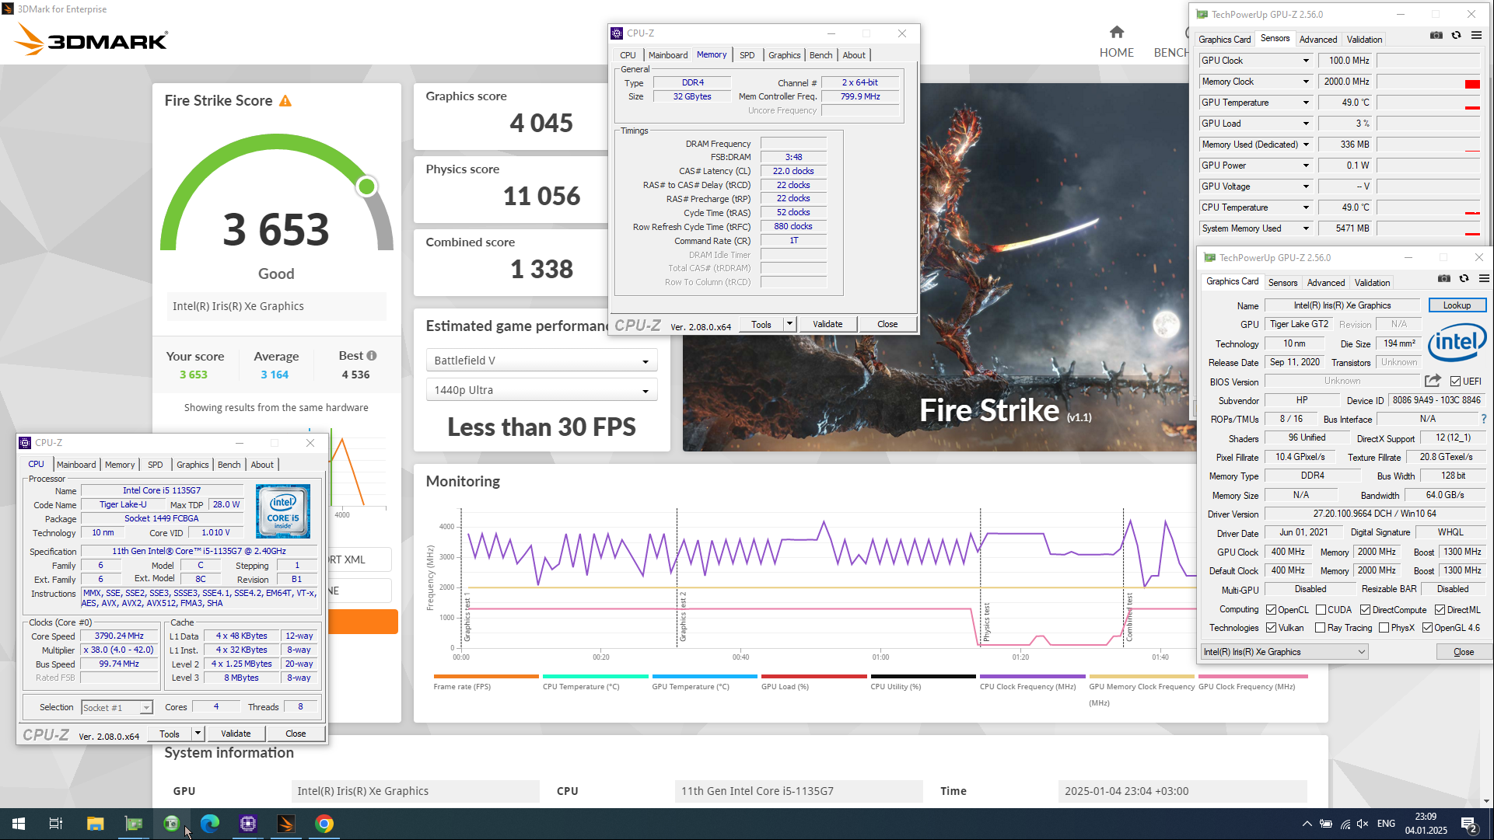Take screenshot in the GPU-Z Sensors window
1494x840 pixels.
click(x=1436, y=36)
